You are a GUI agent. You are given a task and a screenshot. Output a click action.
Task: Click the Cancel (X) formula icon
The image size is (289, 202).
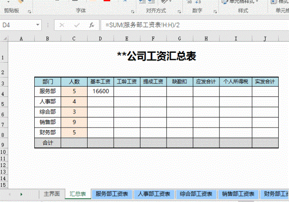62,25
